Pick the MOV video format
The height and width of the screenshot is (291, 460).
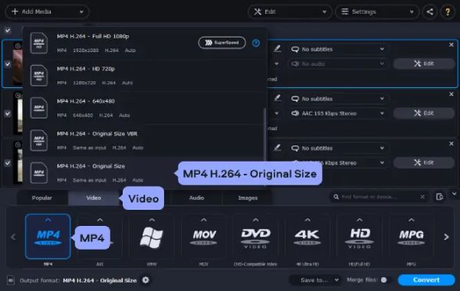pyautogui.click(x=204, y=237)
